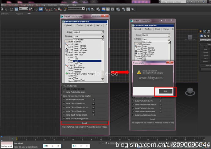
Task: Click help button beside Install Project Manager
Action: (x=93, y=99)
